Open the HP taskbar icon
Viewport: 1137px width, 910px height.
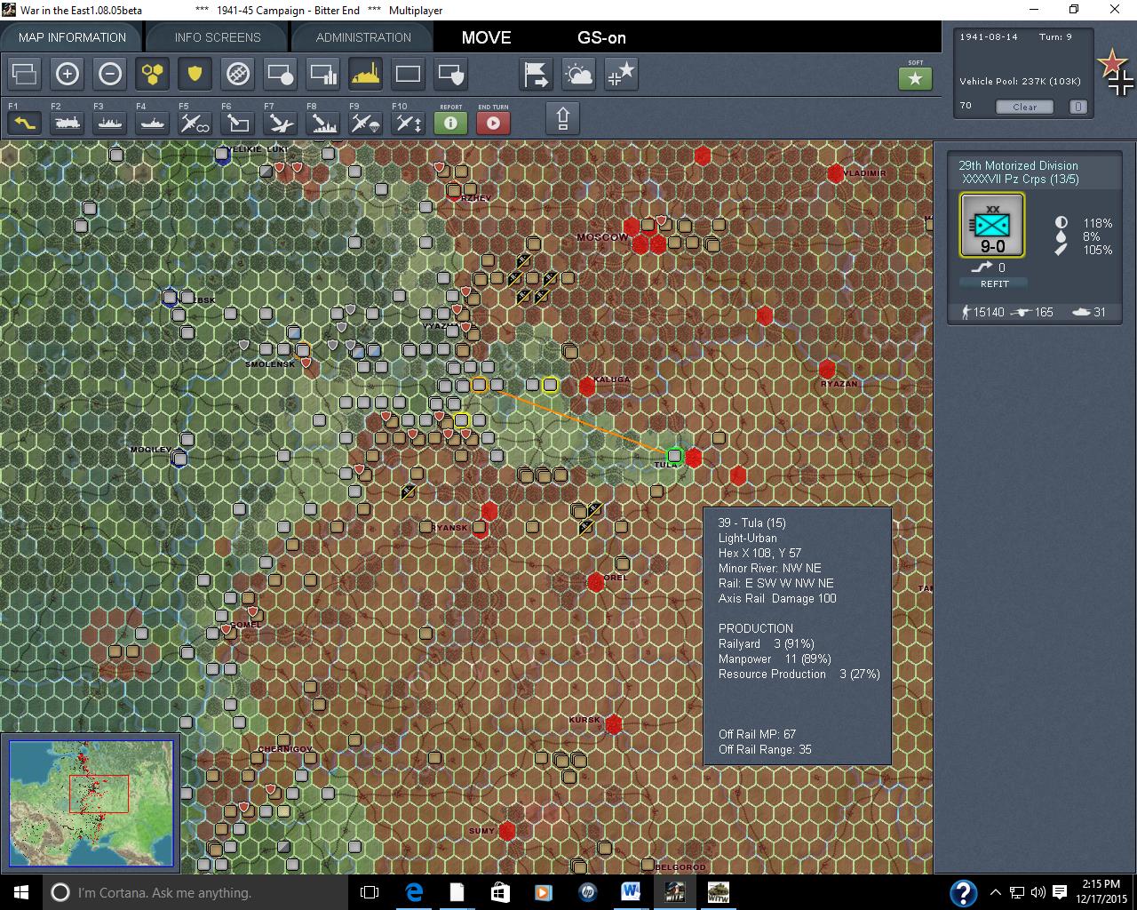pos(587,892)
